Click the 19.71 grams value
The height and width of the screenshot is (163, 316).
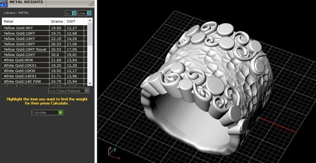coord(56,33)
